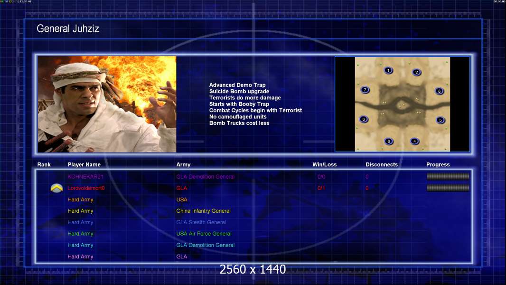This screenshot has width=506, height=285.
Task: Pick start position 7 marker on minimap
Action: point(365,89)
